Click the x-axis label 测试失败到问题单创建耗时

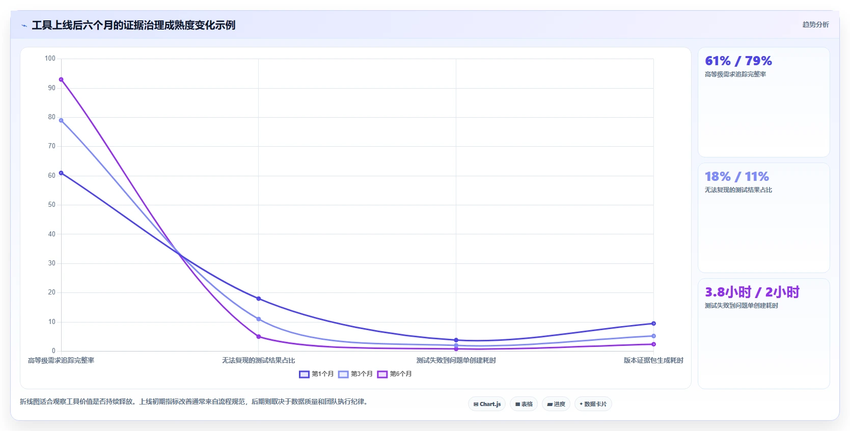click(x=456, y=361)
